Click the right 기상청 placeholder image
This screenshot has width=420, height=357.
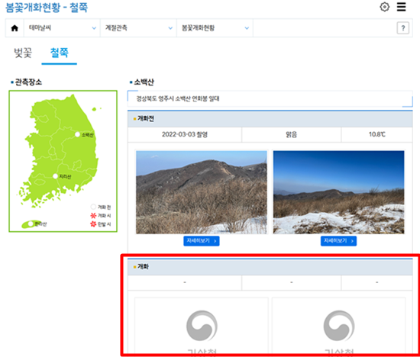click(x=338, y=326)
